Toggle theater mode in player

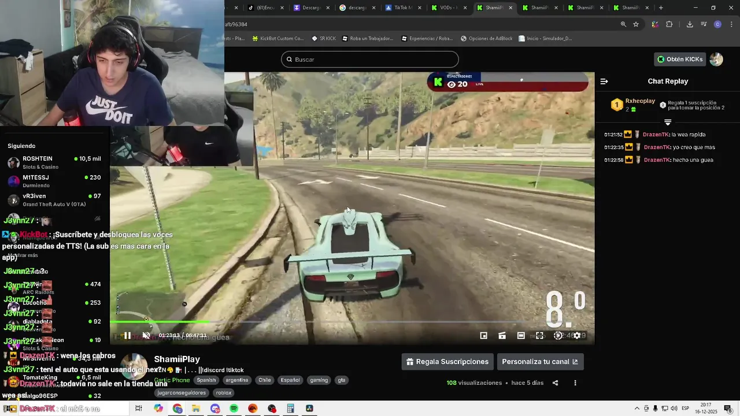(521, 336)
